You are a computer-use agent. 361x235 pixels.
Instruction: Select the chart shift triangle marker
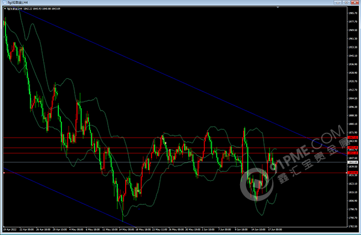coord(277,8)
